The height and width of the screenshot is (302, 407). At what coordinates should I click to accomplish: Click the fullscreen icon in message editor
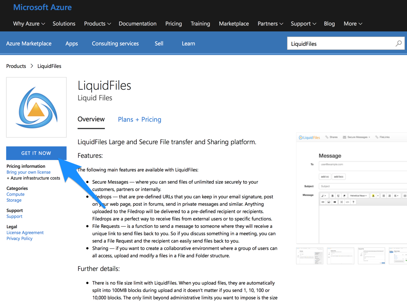pyautogui.click(x=341, y=202)
